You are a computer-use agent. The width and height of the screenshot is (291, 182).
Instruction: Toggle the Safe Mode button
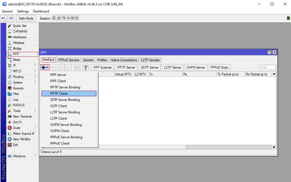[x=26, y=18]
